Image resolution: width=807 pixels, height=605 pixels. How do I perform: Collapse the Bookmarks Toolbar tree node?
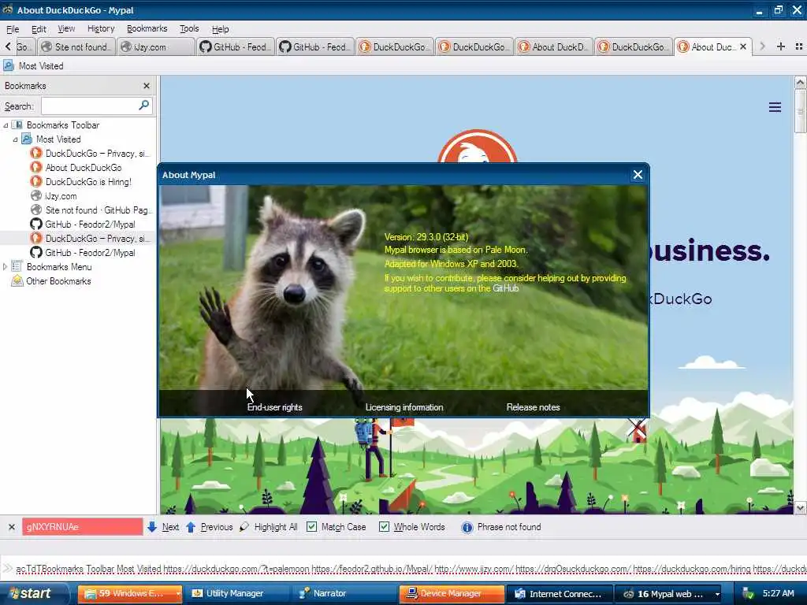[6, 125]
